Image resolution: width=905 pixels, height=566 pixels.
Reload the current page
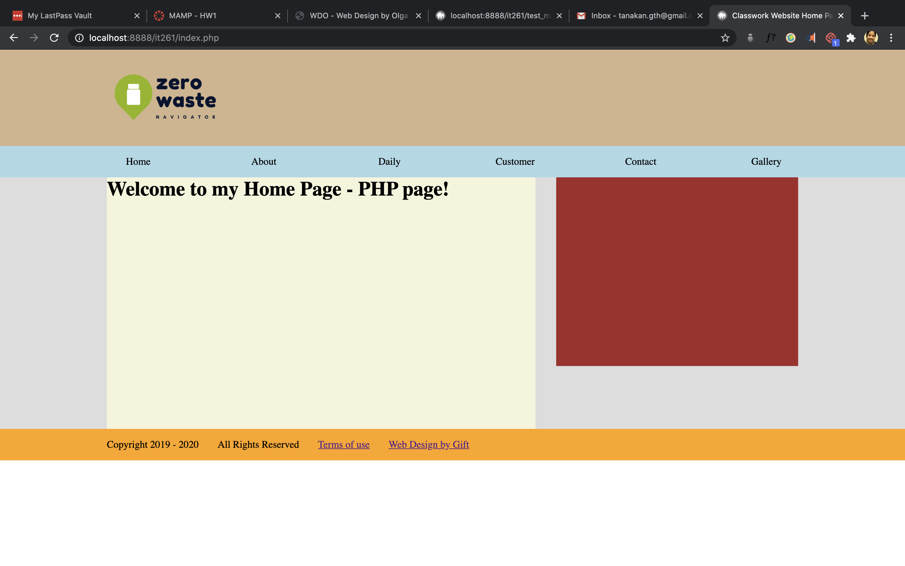pyautogui.click(x=54, y=38)
